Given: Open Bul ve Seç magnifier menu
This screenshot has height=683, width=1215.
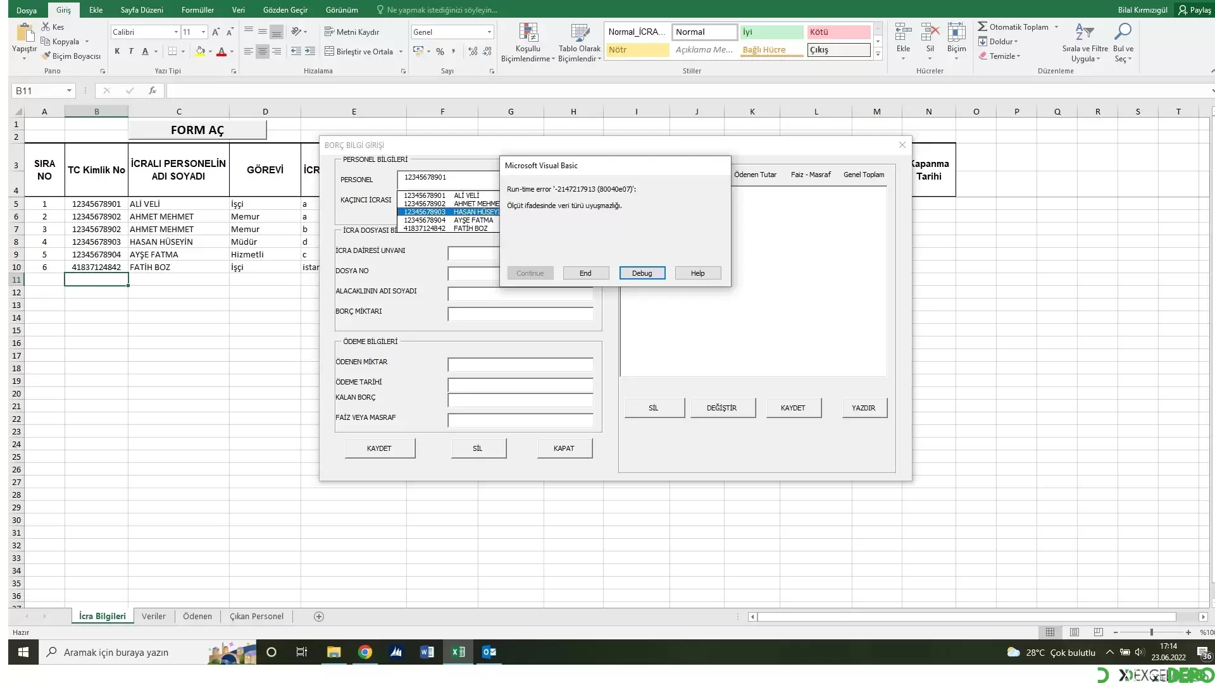Looking at the screenshot, I should (1123, 43).
